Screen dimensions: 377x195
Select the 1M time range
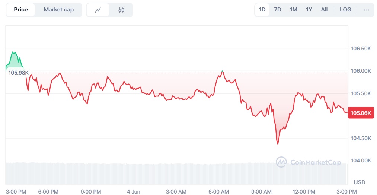pyautogui.click(x=293, y=10)
